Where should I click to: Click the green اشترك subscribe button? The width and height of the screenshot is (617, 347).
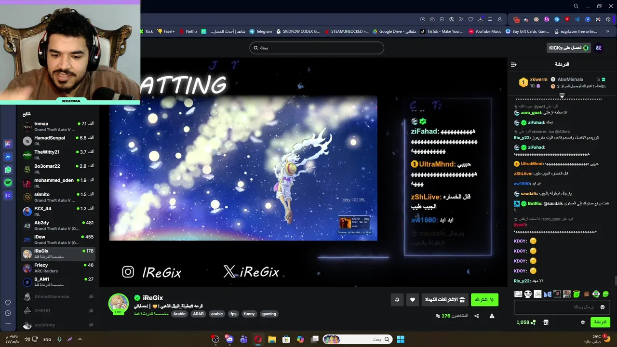click(x=484, y=300)
